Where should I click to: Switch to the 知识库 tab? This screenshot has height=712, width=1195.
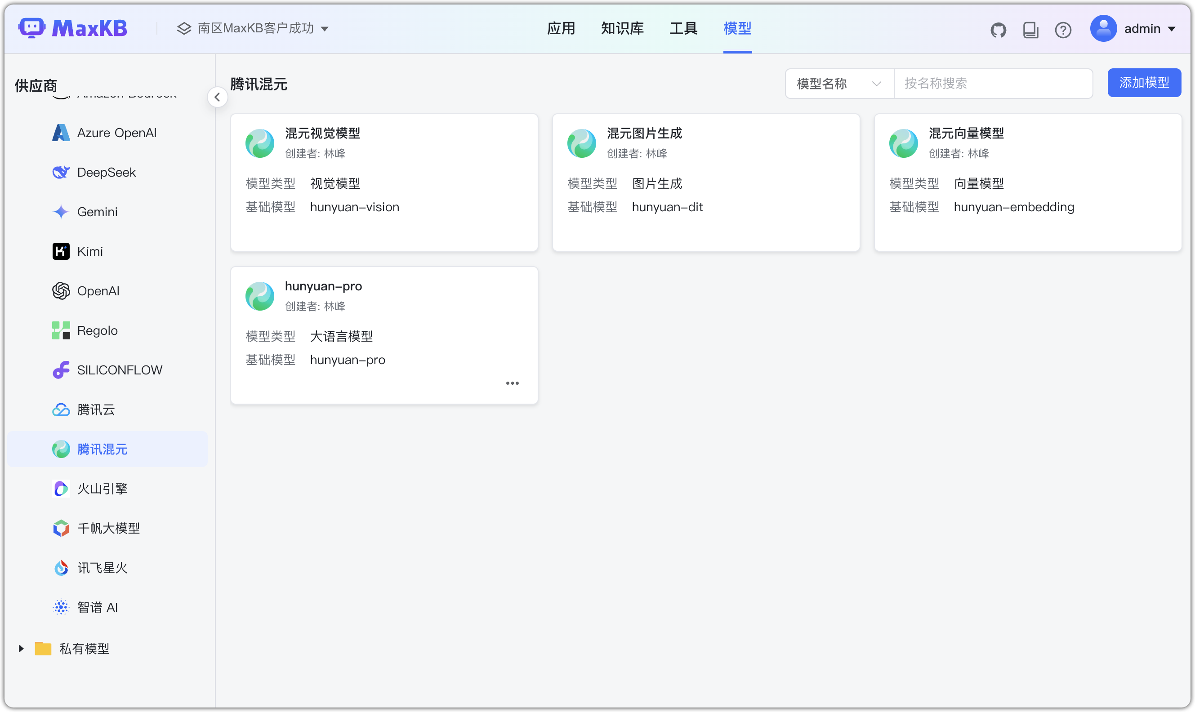tap(622, 28)
